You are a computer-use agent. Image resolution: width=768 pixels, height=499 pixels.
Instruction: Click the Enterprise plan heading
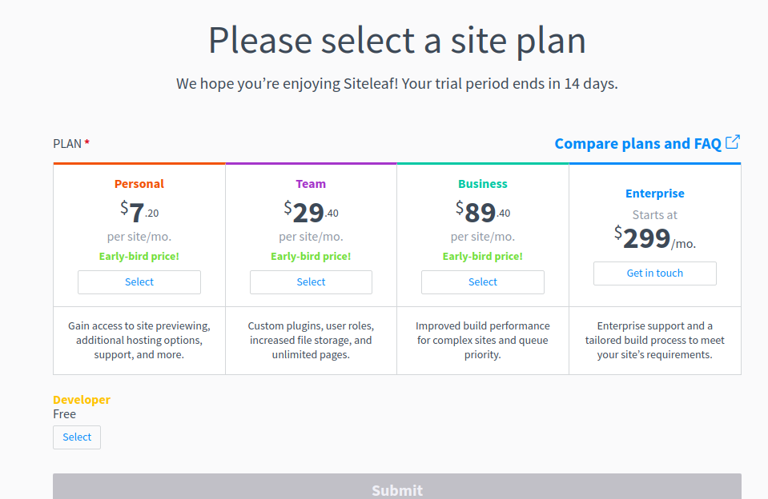(x=655, y=194)
